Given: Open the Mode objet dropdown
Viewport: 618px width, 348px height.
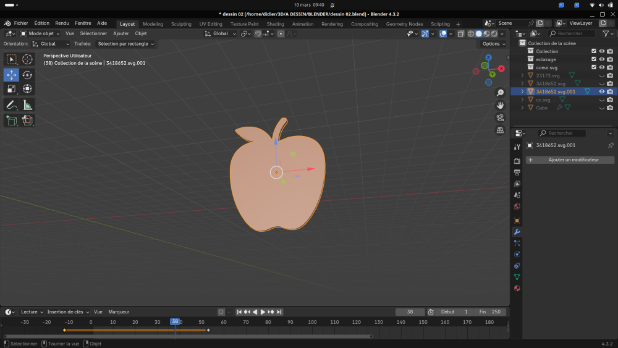Looking at the screenshot, I should click(41, 33).
